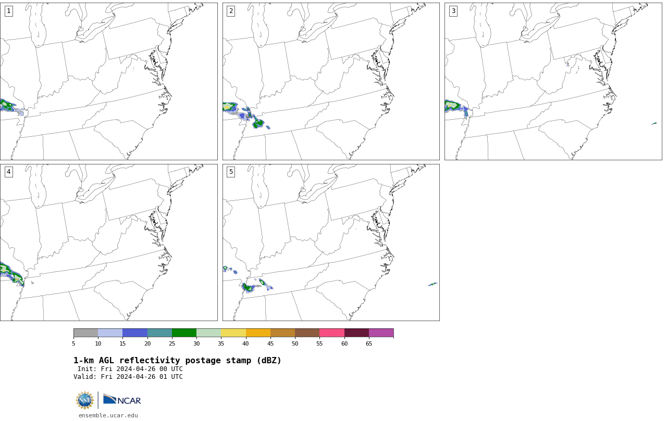Click the ensemble.ucar.edu text
The height and width of the screenshot is (421, 667).
tap(108, 415)
